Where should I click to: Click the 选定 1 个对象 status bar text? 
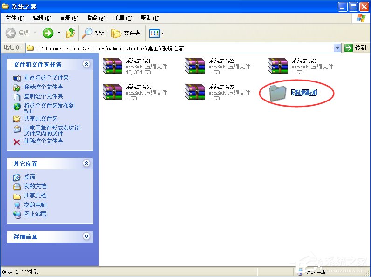tap(20, 272)
